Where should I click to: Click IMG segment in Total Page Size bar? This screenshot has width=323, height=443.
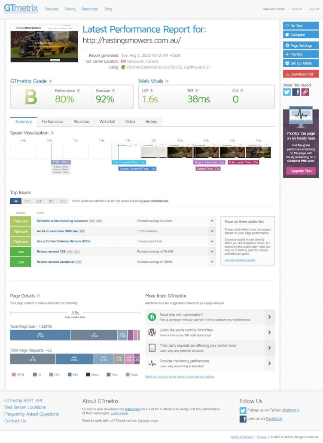(40, 335)
